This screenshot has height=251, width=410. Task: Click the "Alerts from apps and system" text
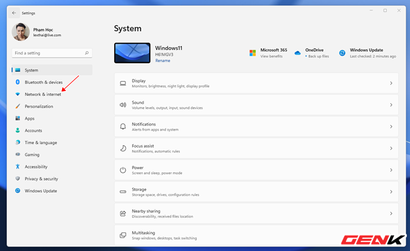click(x=155, y=130)
